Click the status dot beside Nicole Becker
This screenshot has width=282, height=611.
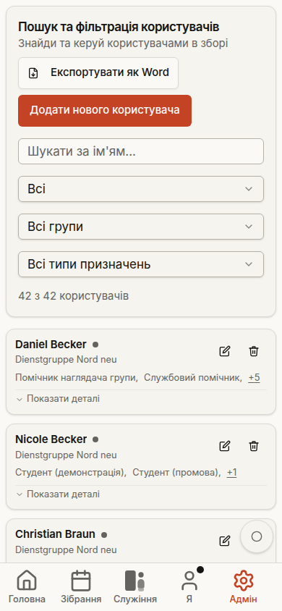95,439
